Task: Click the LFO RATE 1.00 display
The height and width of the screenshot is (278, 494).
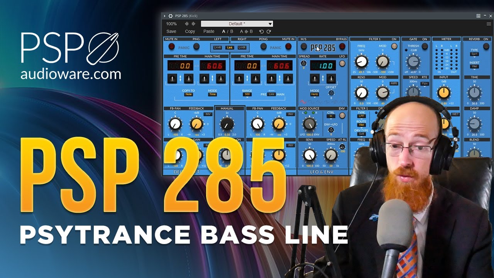Action: point(323,66)
